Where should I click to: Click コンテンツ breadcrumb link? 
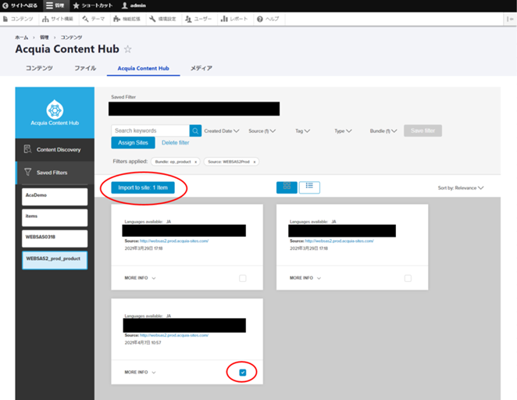coord(71,37)
